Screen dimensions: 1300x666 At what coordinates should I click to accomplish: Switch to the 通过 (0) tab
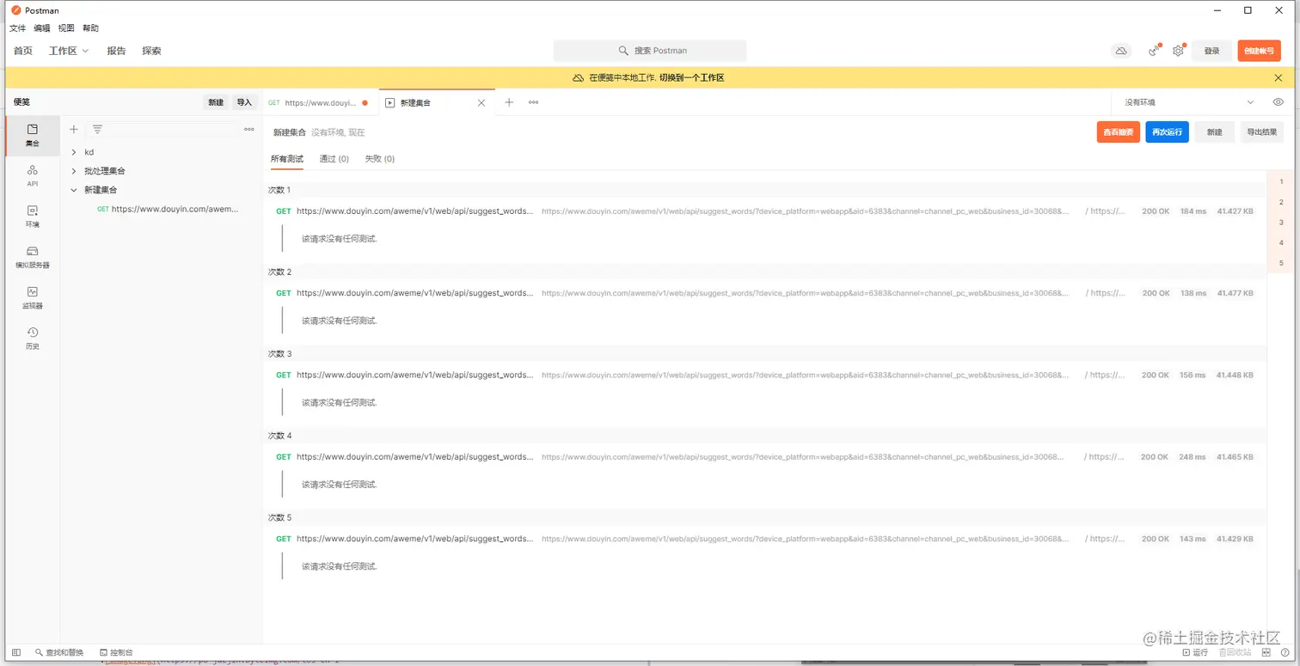pyautogui.click(x=334, y=159)
